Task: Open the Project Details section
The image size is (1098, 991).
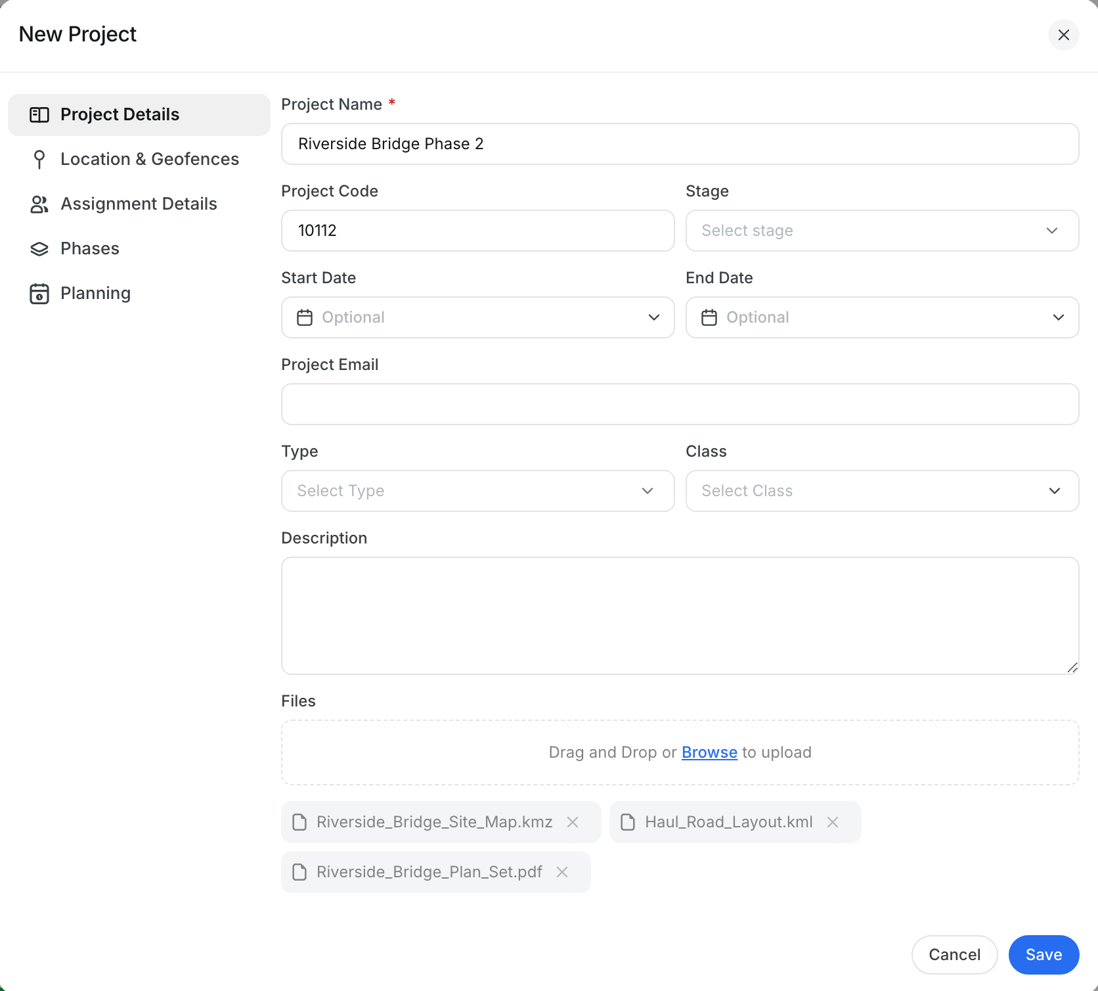Action: point(139,115)
